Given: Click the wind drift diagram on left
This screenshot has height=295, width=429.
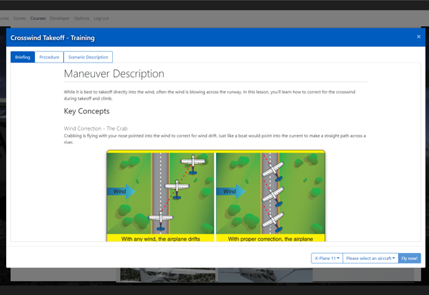Looking at the screenshot, I should coord(161,193).
